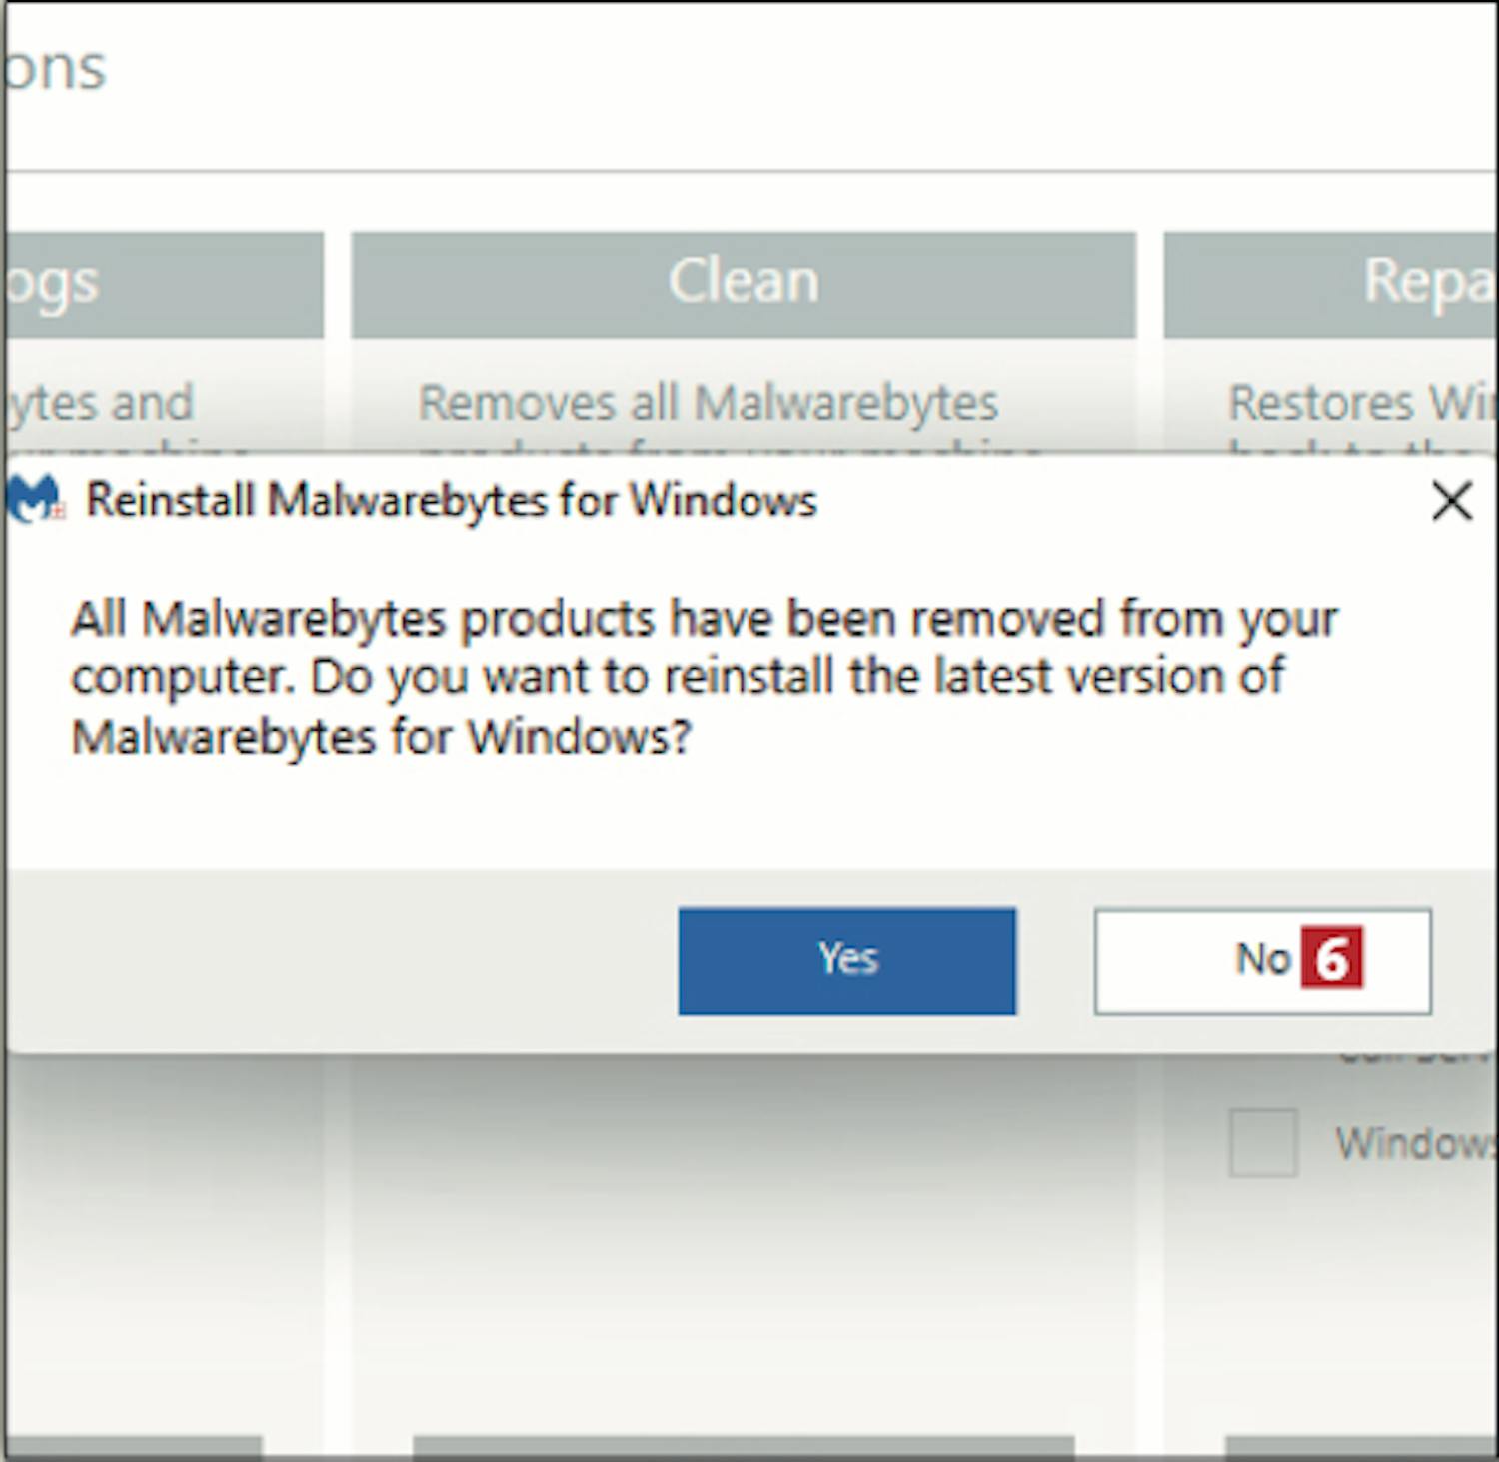Click the dialog message about removed products
This screenshot has height=1462, width=1499.
[x=704, y=677]
